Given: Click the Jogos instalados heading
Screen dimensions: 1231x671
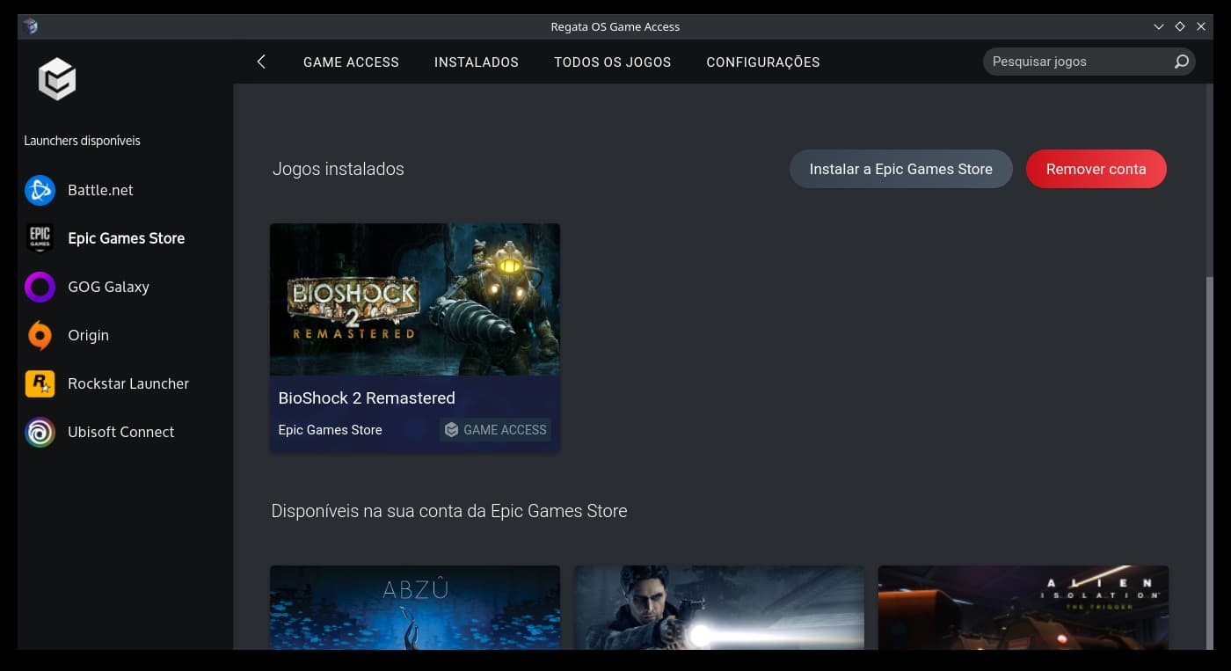Looking at the screenshot, I should pyautogui.click(x=339, y=169).
